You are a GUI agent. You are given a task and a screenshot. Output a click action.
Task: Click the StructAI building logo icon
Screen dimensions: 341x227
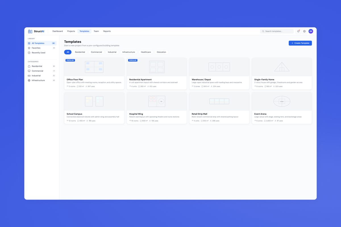click(30, 31)
